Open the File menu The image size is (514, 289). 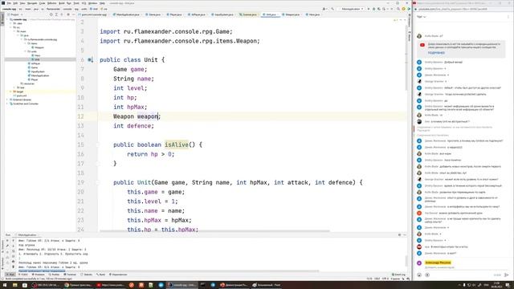pyautogui.click(x=9, y=3)
